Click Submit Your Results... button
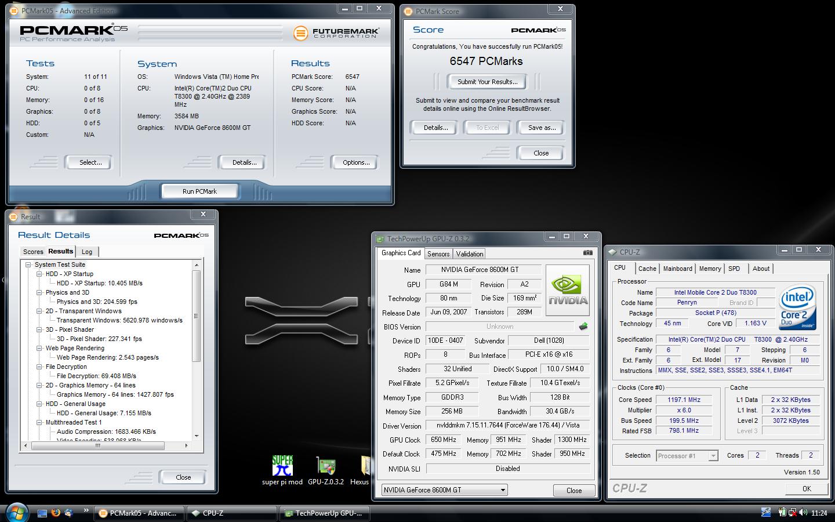The height and width of the screenshot is (522, 835). [487, 82]
